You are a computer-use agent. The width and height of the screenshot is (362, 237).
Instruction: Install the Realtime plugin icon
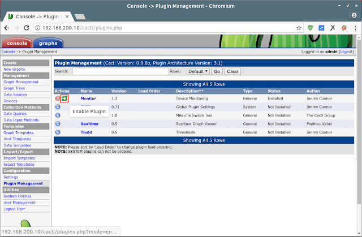(x=58, y=124)
